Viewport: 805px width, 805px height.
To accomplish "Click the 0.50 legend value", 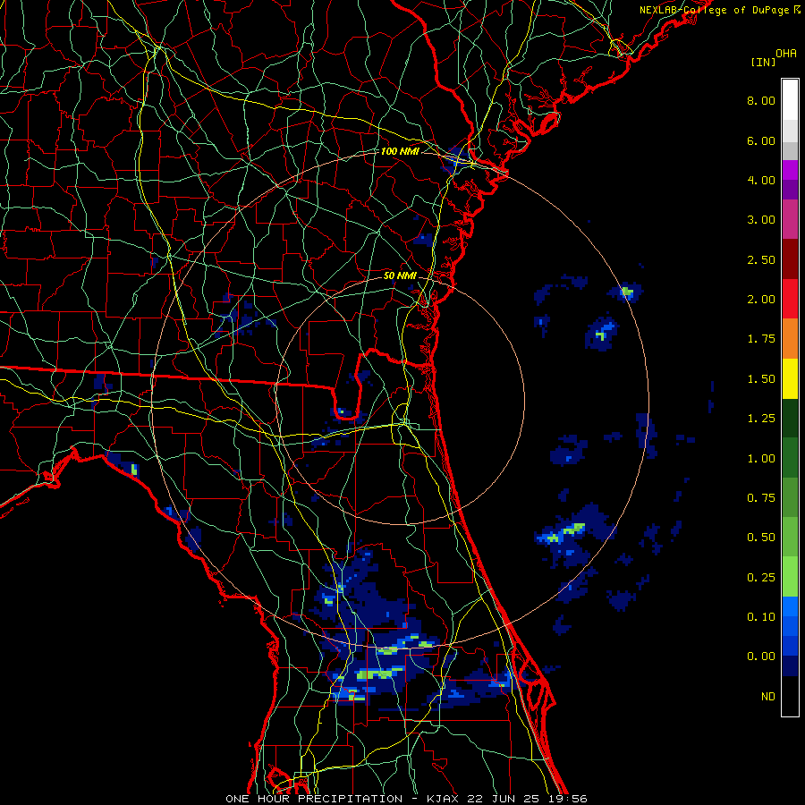I will [x=761, y=538].
